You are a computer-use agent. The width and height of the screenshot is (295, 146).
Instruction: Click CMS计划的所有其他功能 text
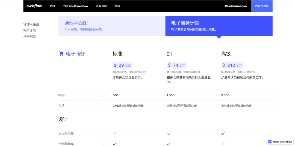(128, 106)
